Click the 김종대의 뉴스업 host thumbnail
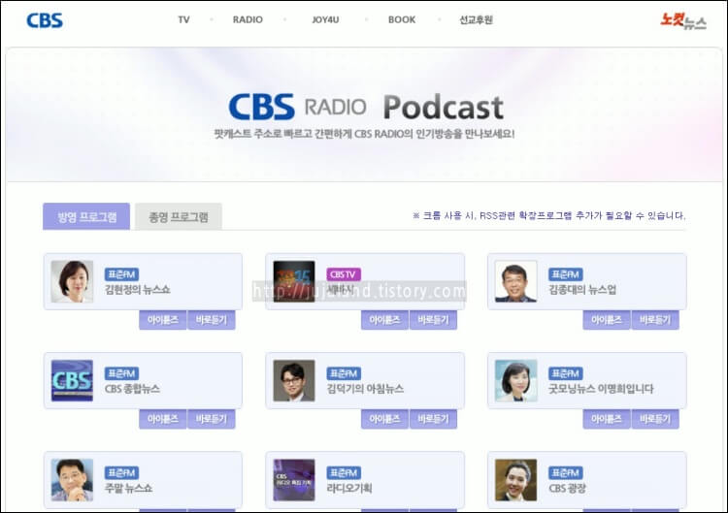This screenshot has height=513, width=728. click(x=515, y=281)
